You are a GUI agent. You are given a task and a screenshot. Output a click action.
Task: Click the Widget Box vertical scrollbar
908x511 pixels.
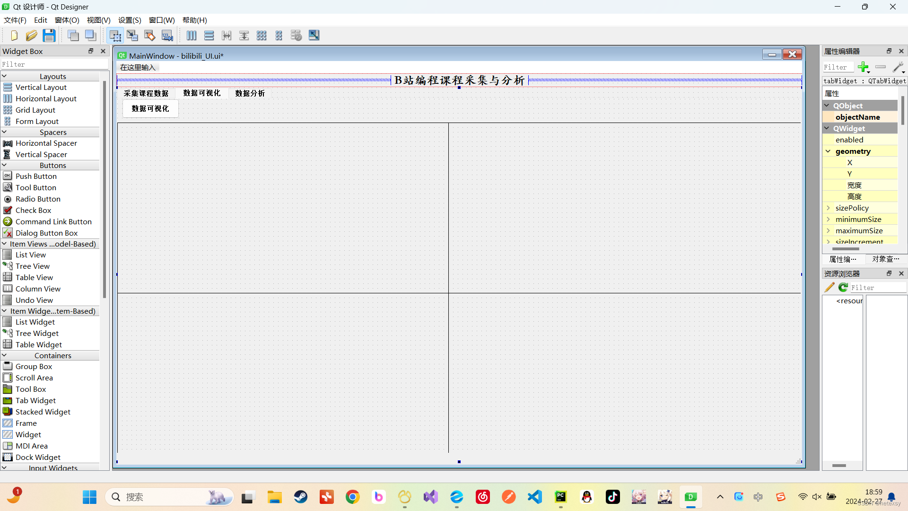104,189
